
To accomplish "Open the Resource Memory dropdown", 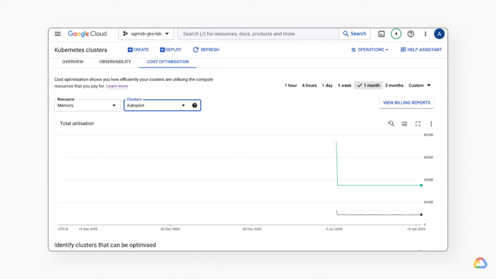I will point(87,105).
